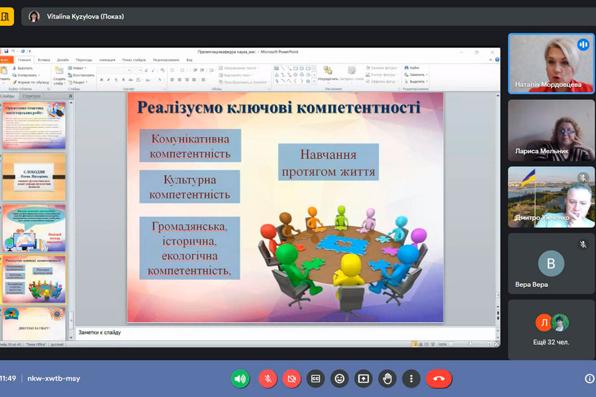
Task: Unmute the microphone in call controls
Action: pyautogui.click(x=268, y=378)
